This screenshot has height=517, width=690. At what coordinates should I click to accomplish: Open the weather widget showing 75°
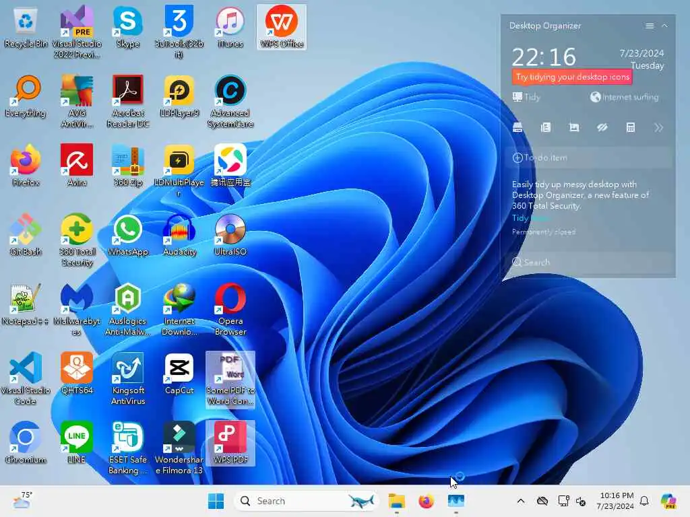coord(22,501)
